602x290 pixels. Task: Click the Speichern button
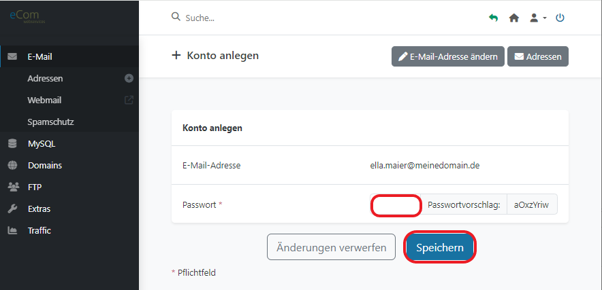click(x=439, y=248)
